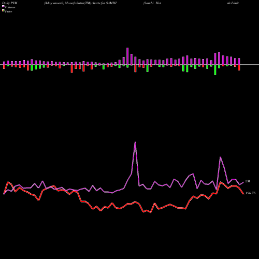Click the 196.75 price value label
Viewport: 259px width, 259px height.
[x=250, y=193]
